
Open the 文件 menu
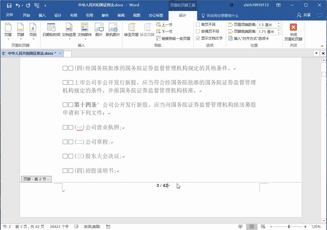(x=10, y=15)
